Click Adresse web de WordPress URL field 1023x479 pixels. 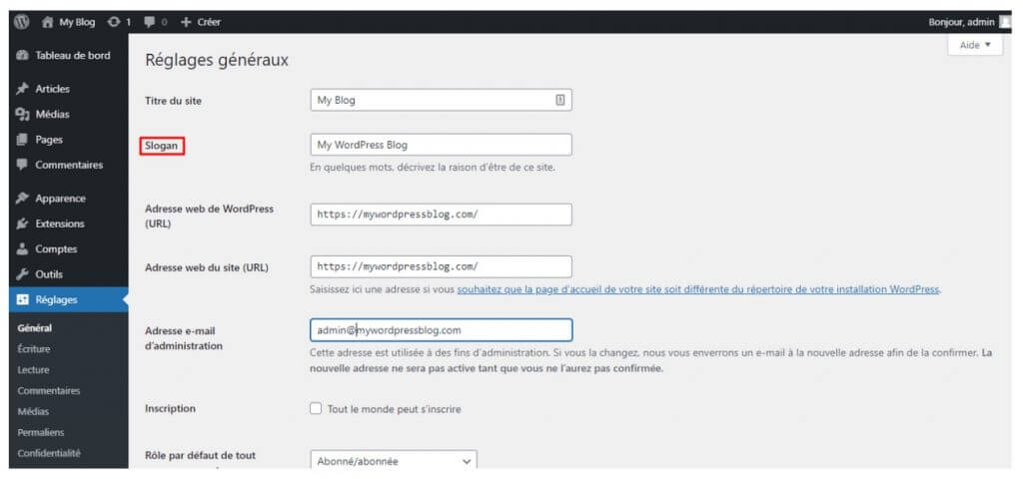[x=441, y=215]
